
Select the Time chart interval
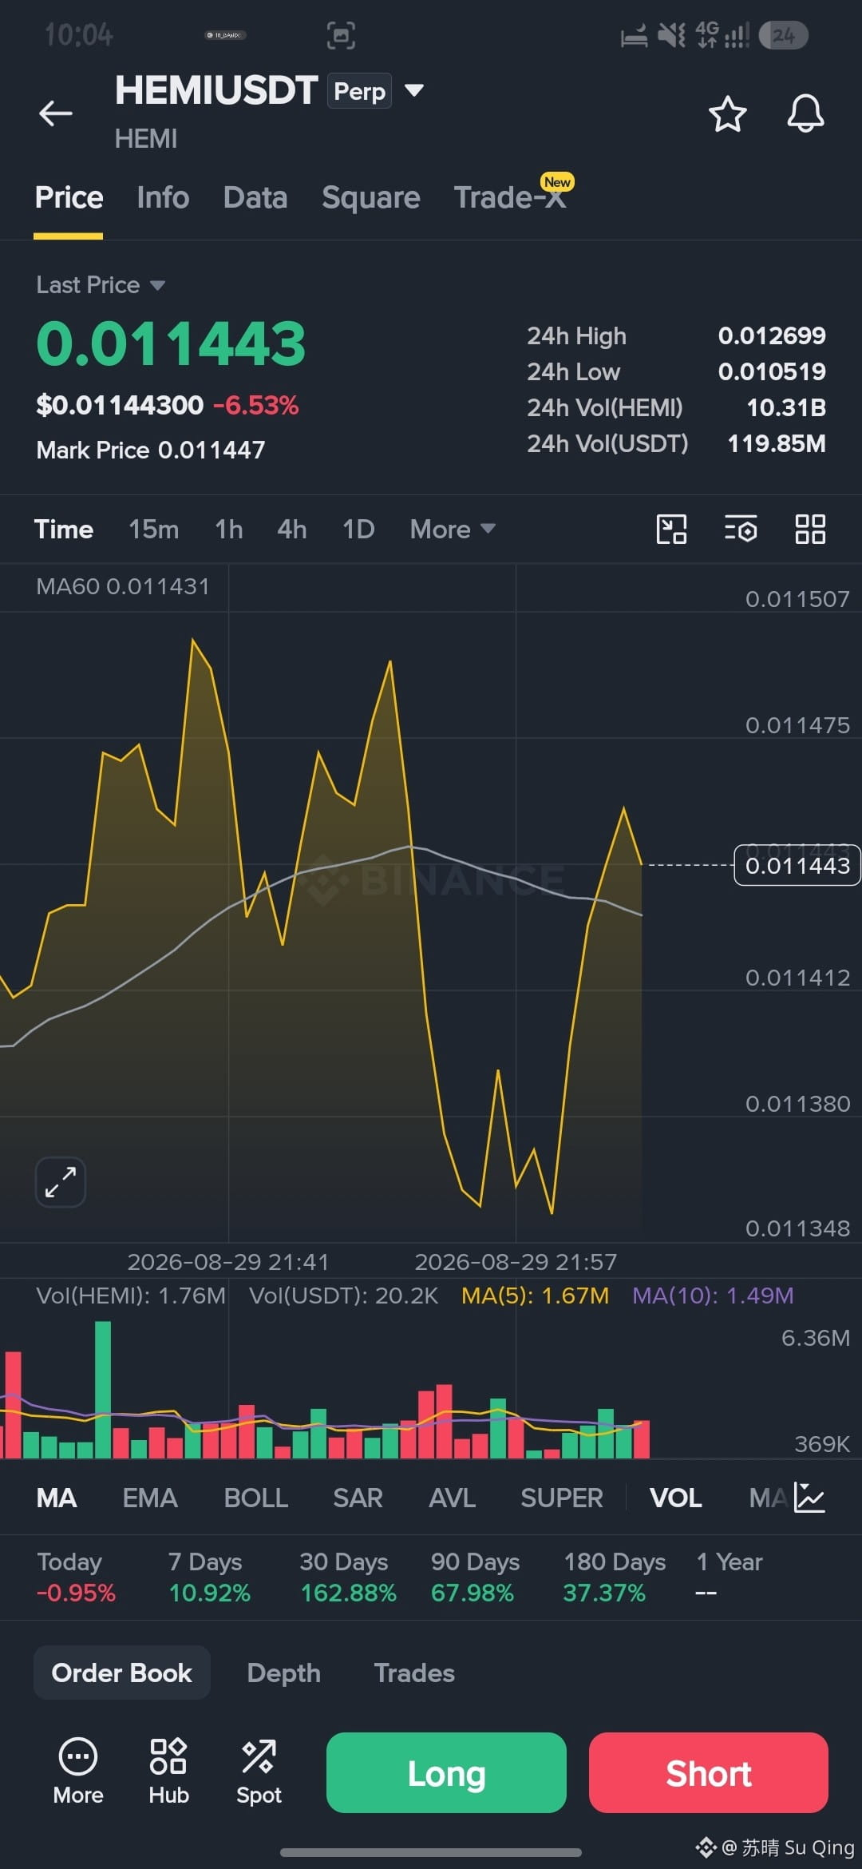(64, 530)
